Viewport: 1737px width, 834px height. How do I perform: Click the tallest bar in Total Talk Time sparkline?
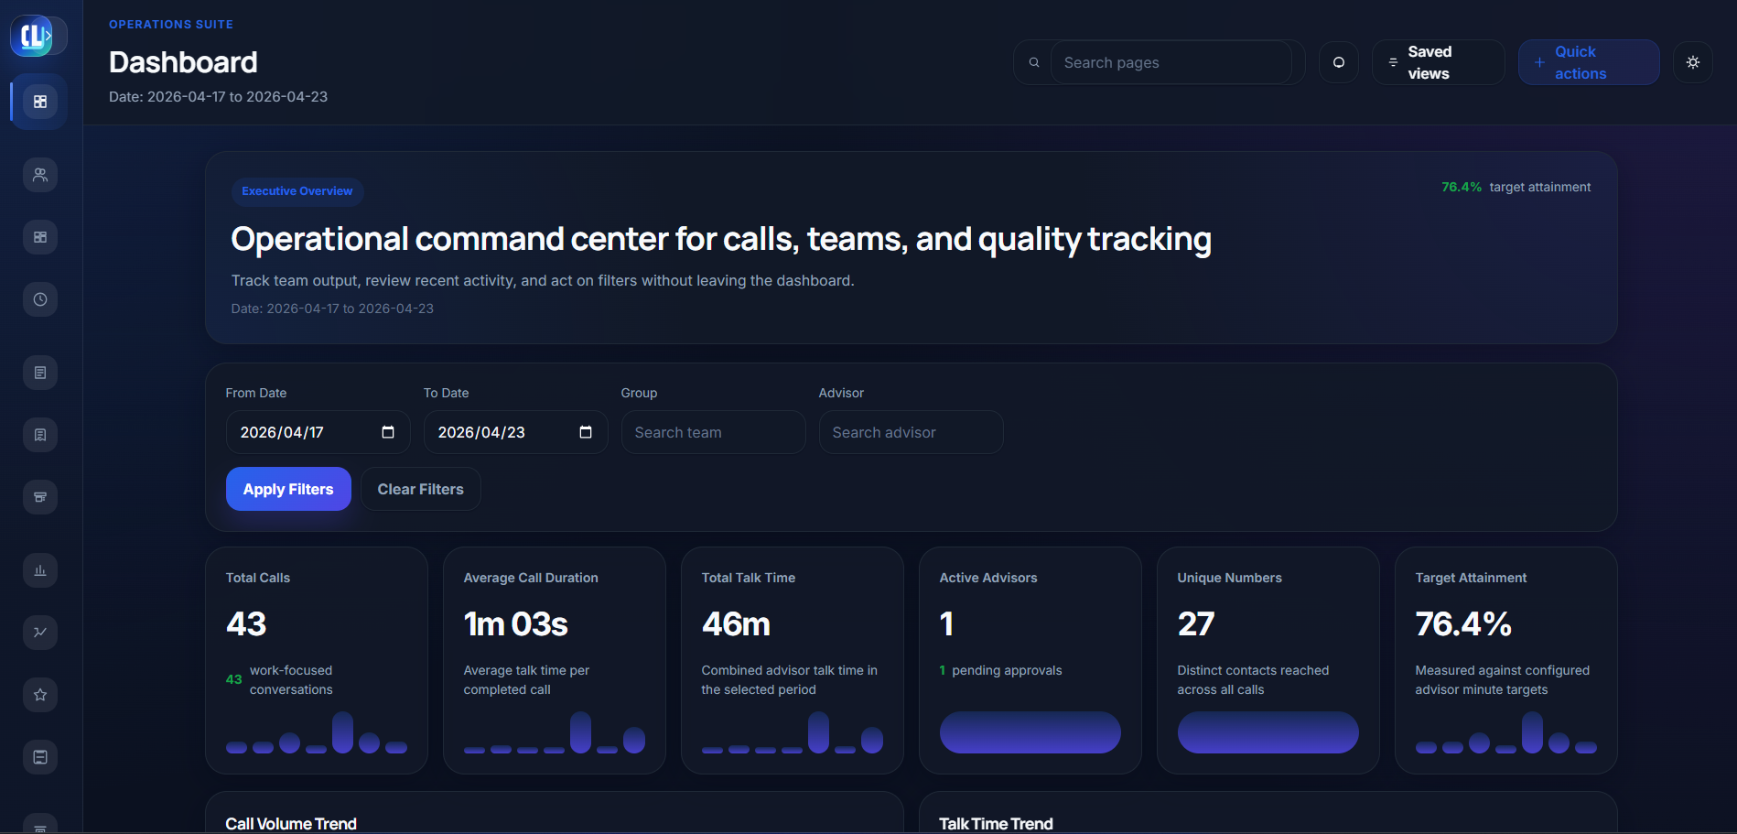[818, 732]
